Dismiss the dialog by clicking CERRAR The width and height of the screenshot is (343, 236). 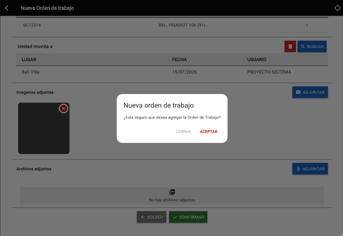pos(183,132)
